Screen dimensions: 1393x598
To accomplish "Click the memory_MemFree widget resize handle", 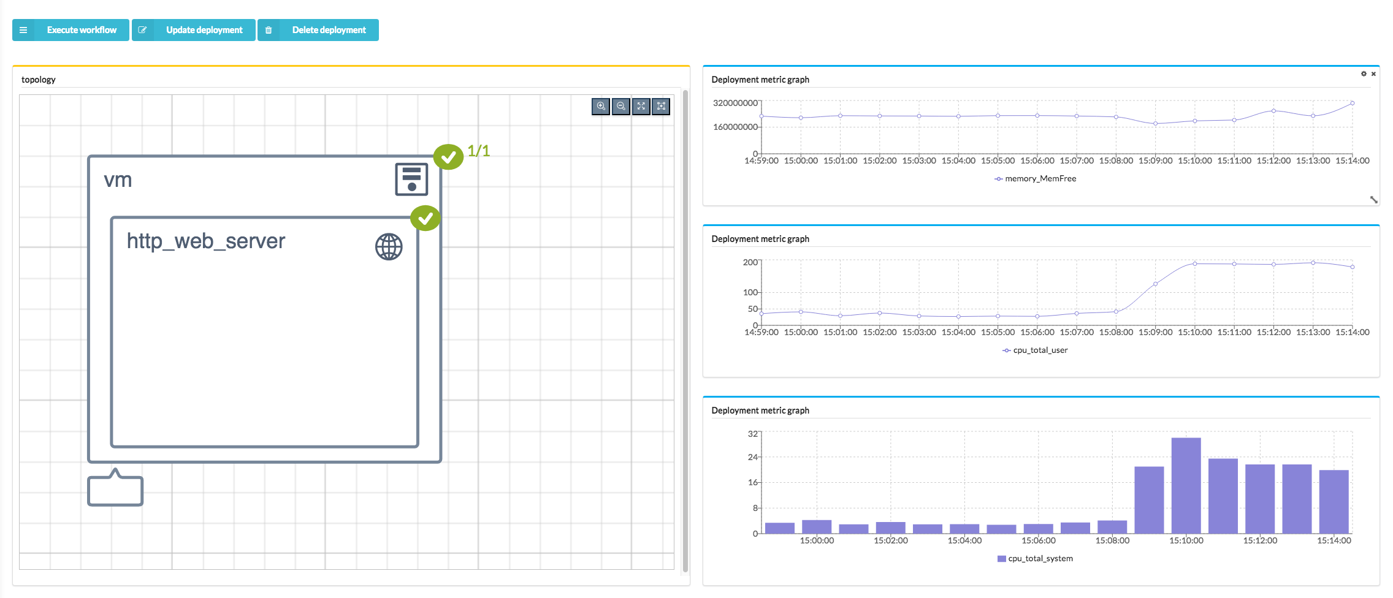I will (x=1373, y=200).
